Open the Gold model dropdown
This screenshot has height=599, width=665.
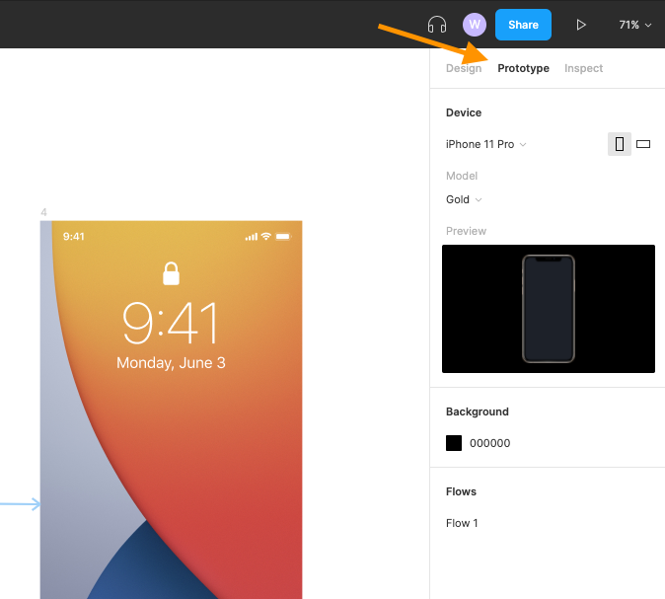click(464, 199)
